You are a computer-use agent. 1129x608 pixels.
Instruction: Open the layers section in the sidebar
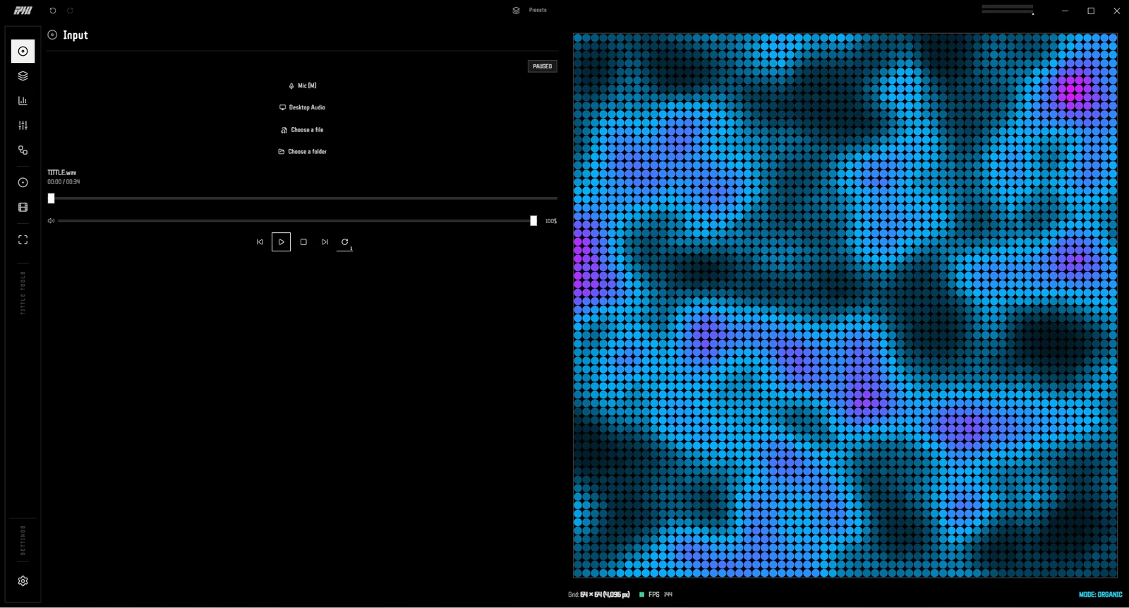(x=23, y=76)
